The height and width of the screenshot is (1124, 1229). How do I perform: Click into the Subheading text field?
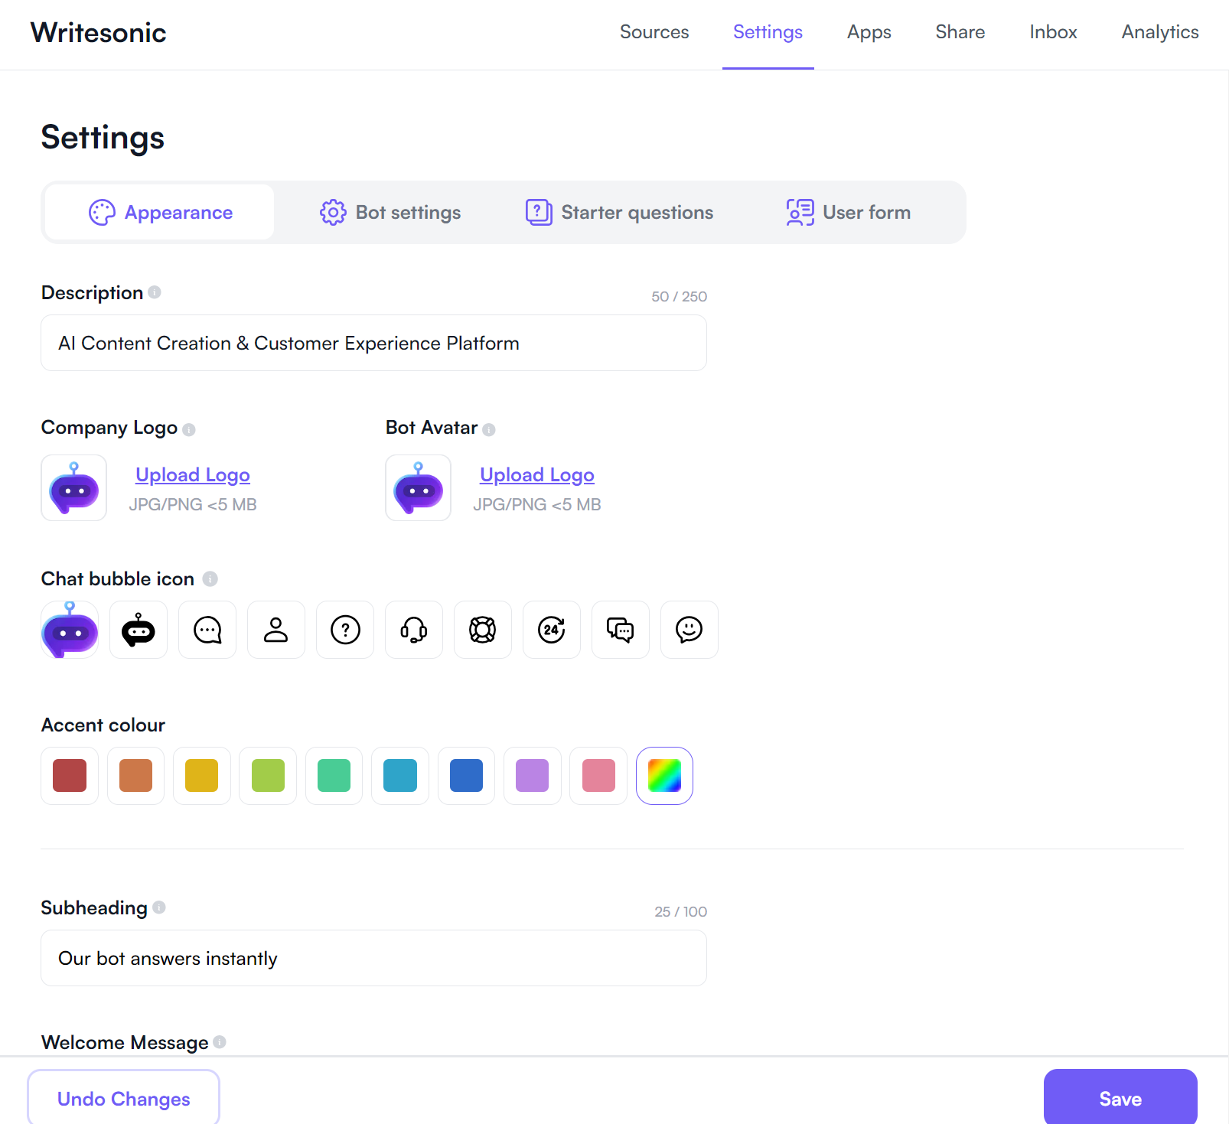coord(373,958)
